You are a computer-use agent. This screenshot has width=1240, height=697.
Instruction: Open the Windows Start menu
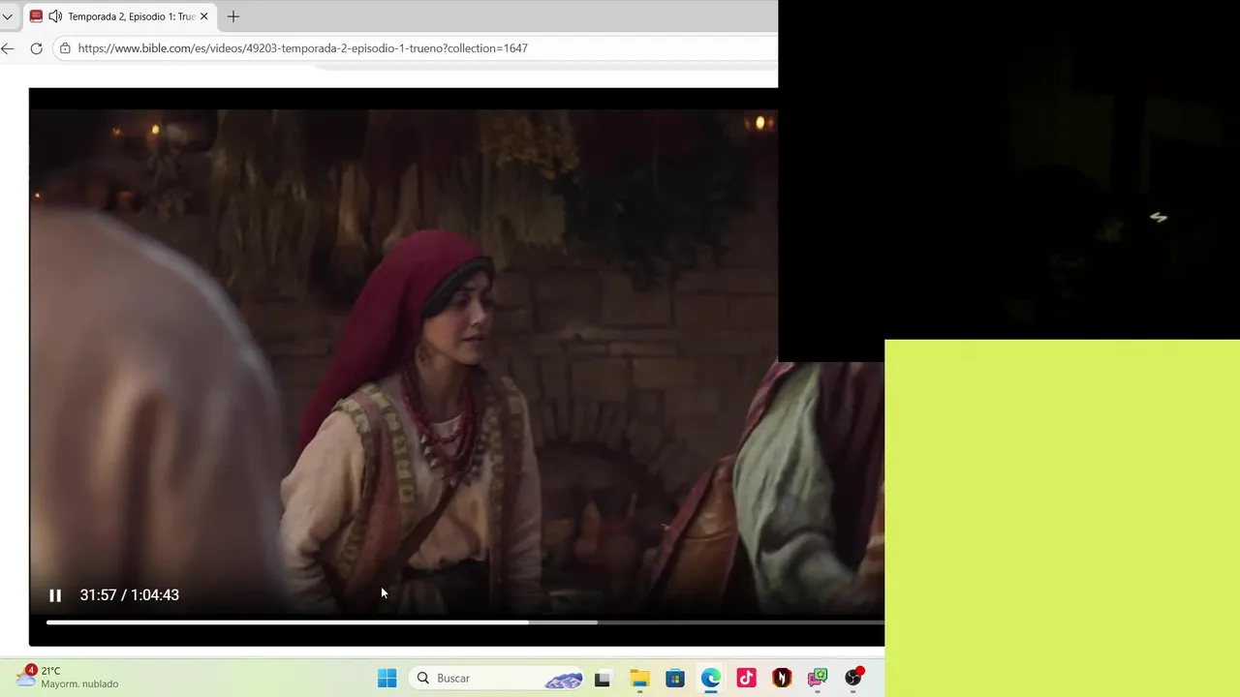click(387, 679)
